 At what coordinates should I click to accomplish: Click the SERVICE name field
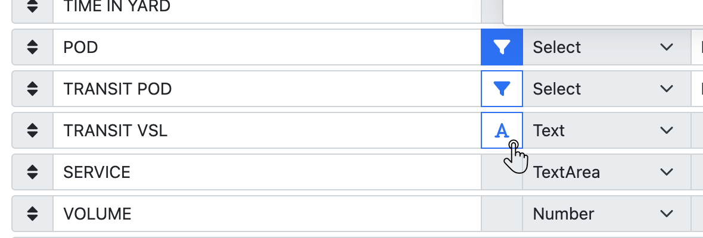(x=267, y=172)
